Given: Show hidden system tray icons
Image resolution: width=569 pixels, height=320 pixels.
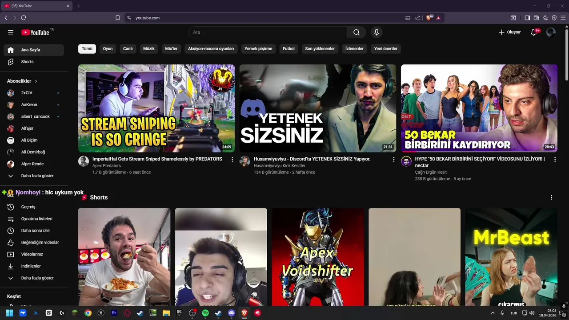Looking at the screenshot, I should click(x=493, y=313).
